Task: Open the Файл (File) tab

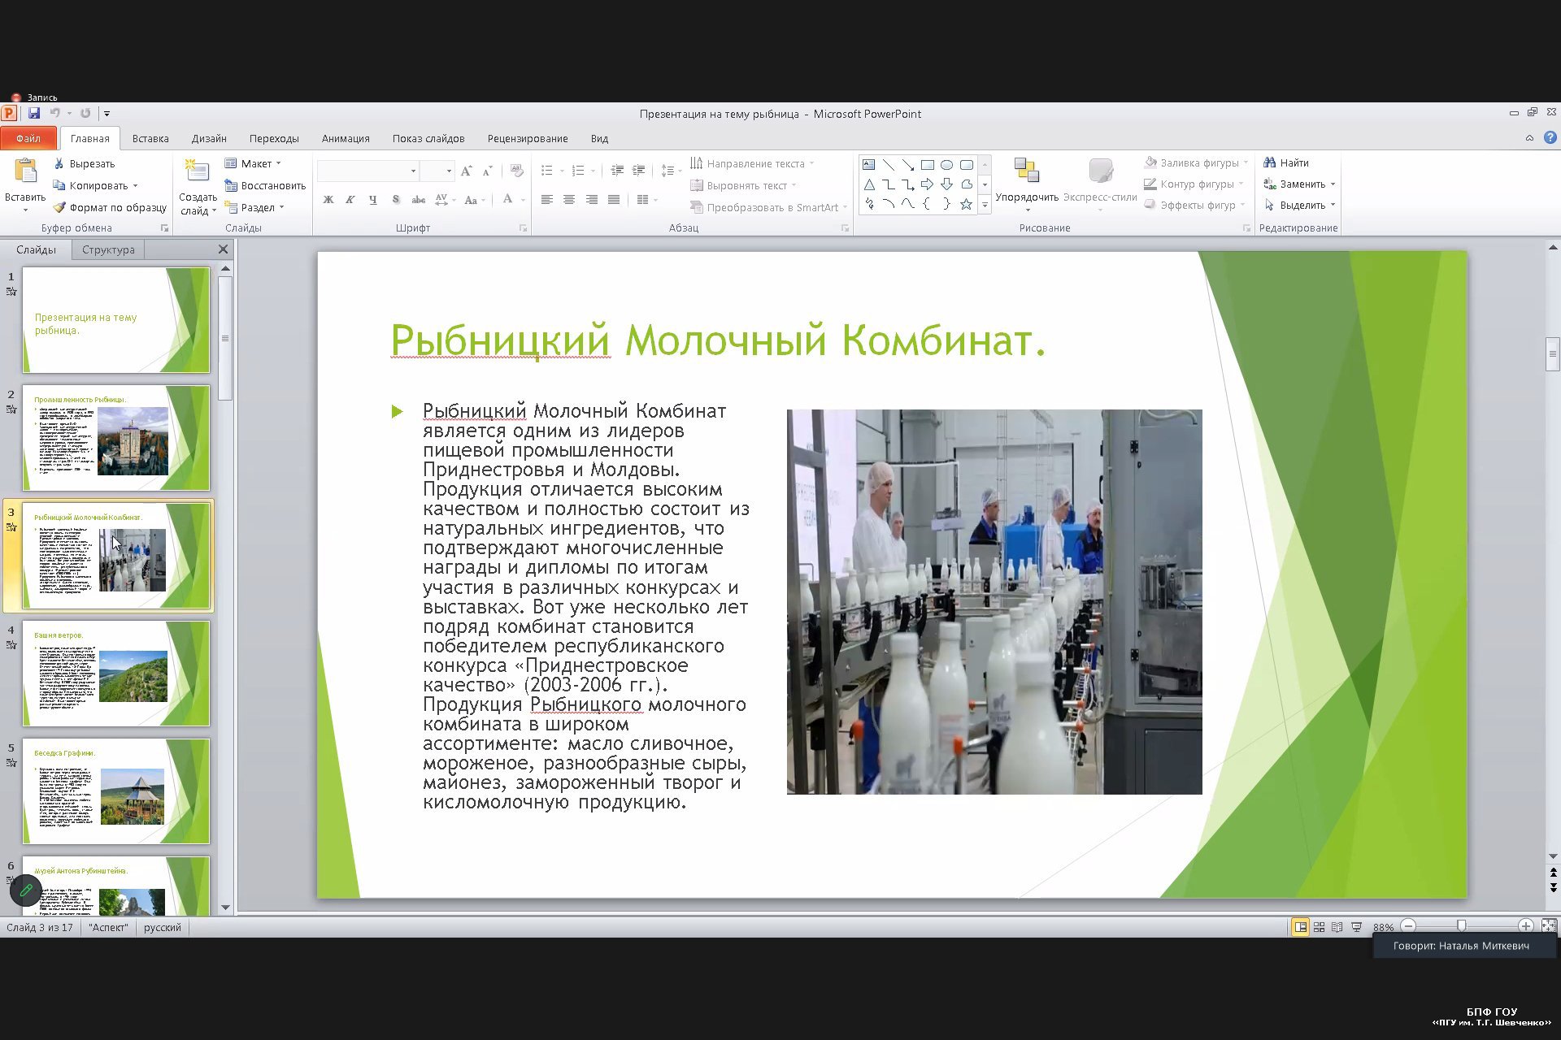Action: (28, 138)
